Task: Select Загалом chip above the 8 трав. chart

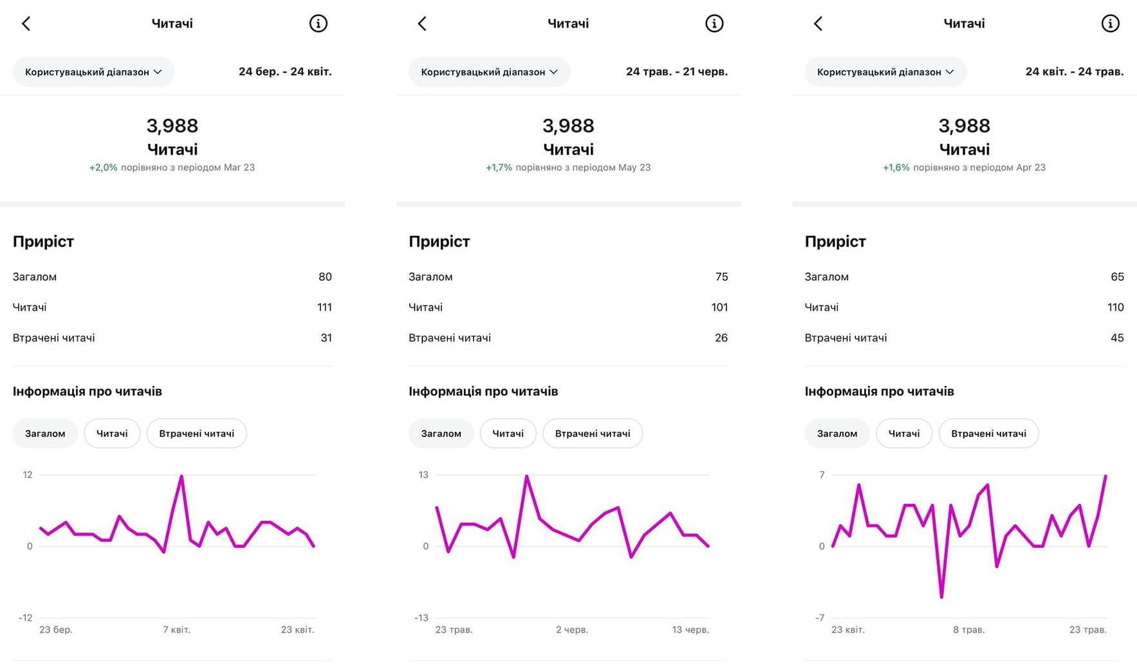Action: (837, 434)
